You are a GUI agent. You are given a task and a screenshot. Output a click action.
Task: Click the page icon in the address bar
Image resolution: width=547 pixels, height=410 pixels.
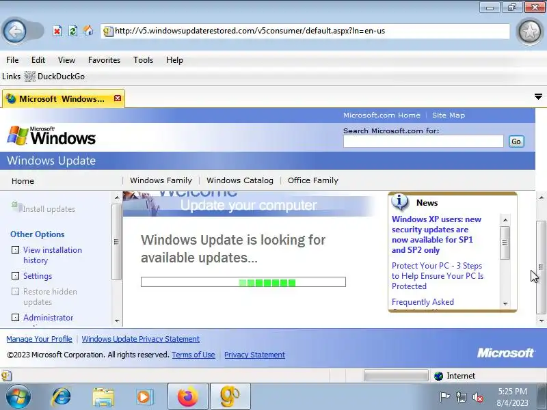[x=108, y=31]
